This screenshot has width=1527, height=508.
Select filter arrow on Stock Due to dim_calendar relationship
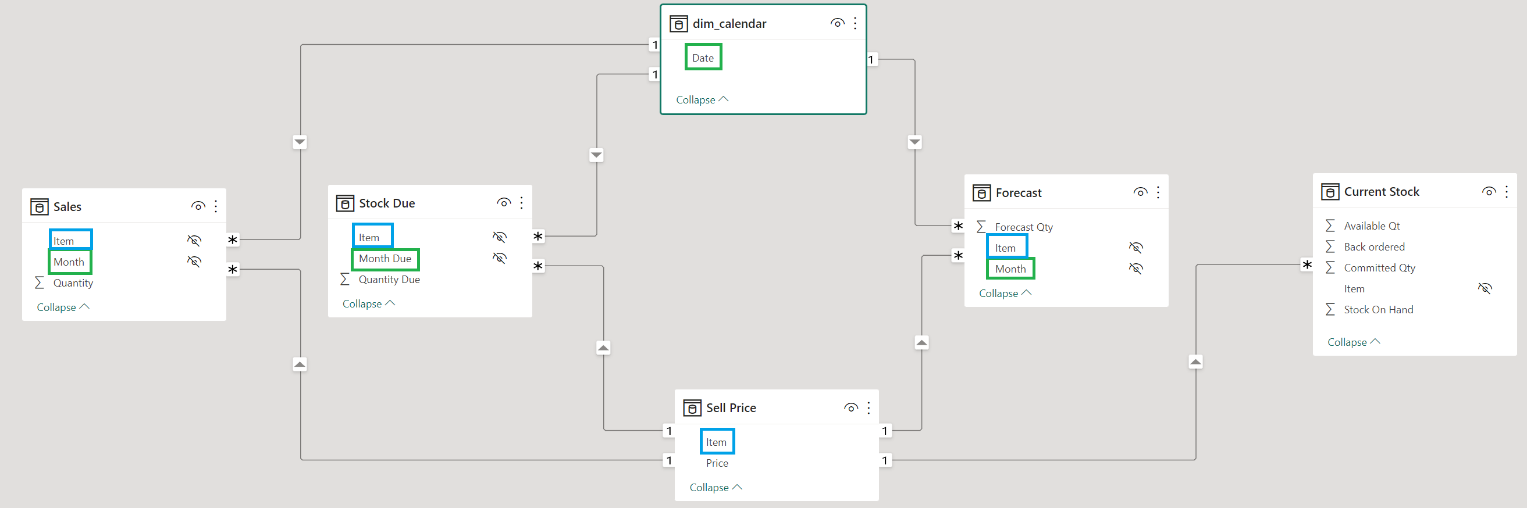596,155
